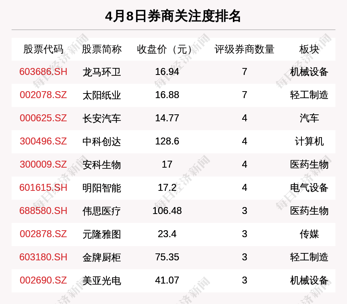
Task: Open stock code 688580.SH
Action: point(43,211)
